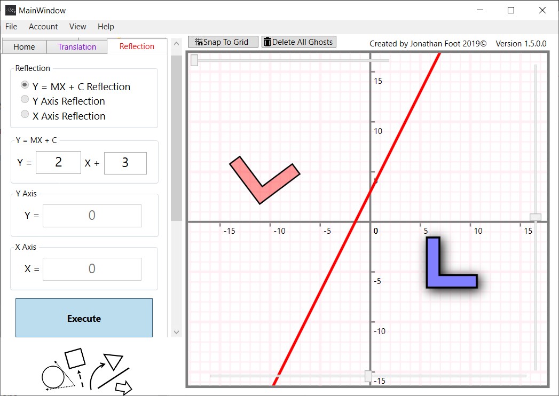The width and height of the screenshot is (559, 396).
Task: Click the Execute button
Action: coord(84,318)
